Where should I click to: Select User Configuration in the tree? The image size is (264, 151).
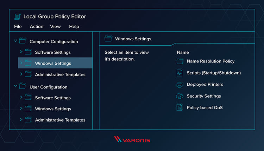coord(49,87)
